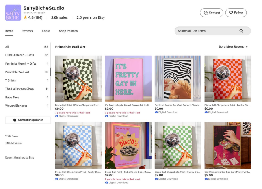Open the 743 Admirers link

point(13,143)
